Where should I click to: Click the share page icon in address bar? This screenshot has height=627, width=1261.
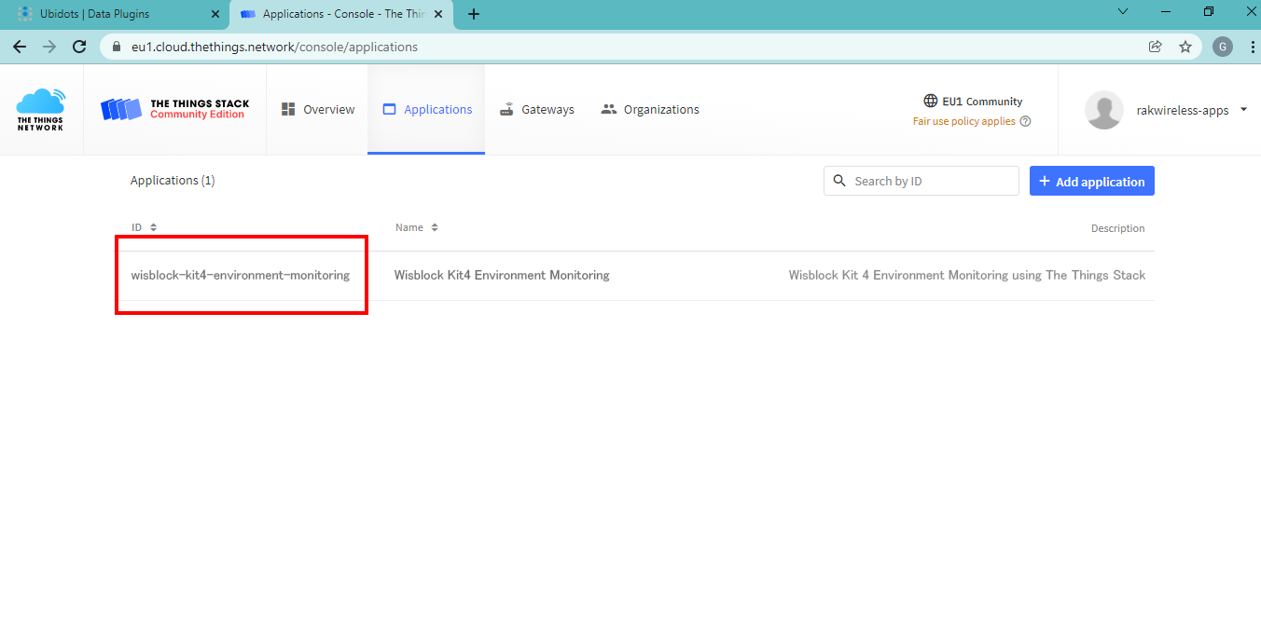click(x=1155, y=47)
